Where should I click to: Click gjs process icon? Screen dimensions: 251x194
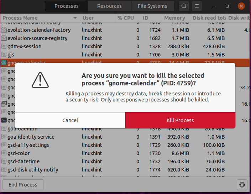4,54
